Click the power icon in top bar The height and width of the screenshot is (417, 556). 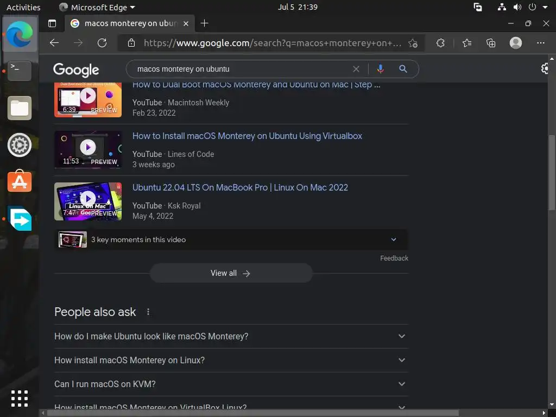pos(532,7)
